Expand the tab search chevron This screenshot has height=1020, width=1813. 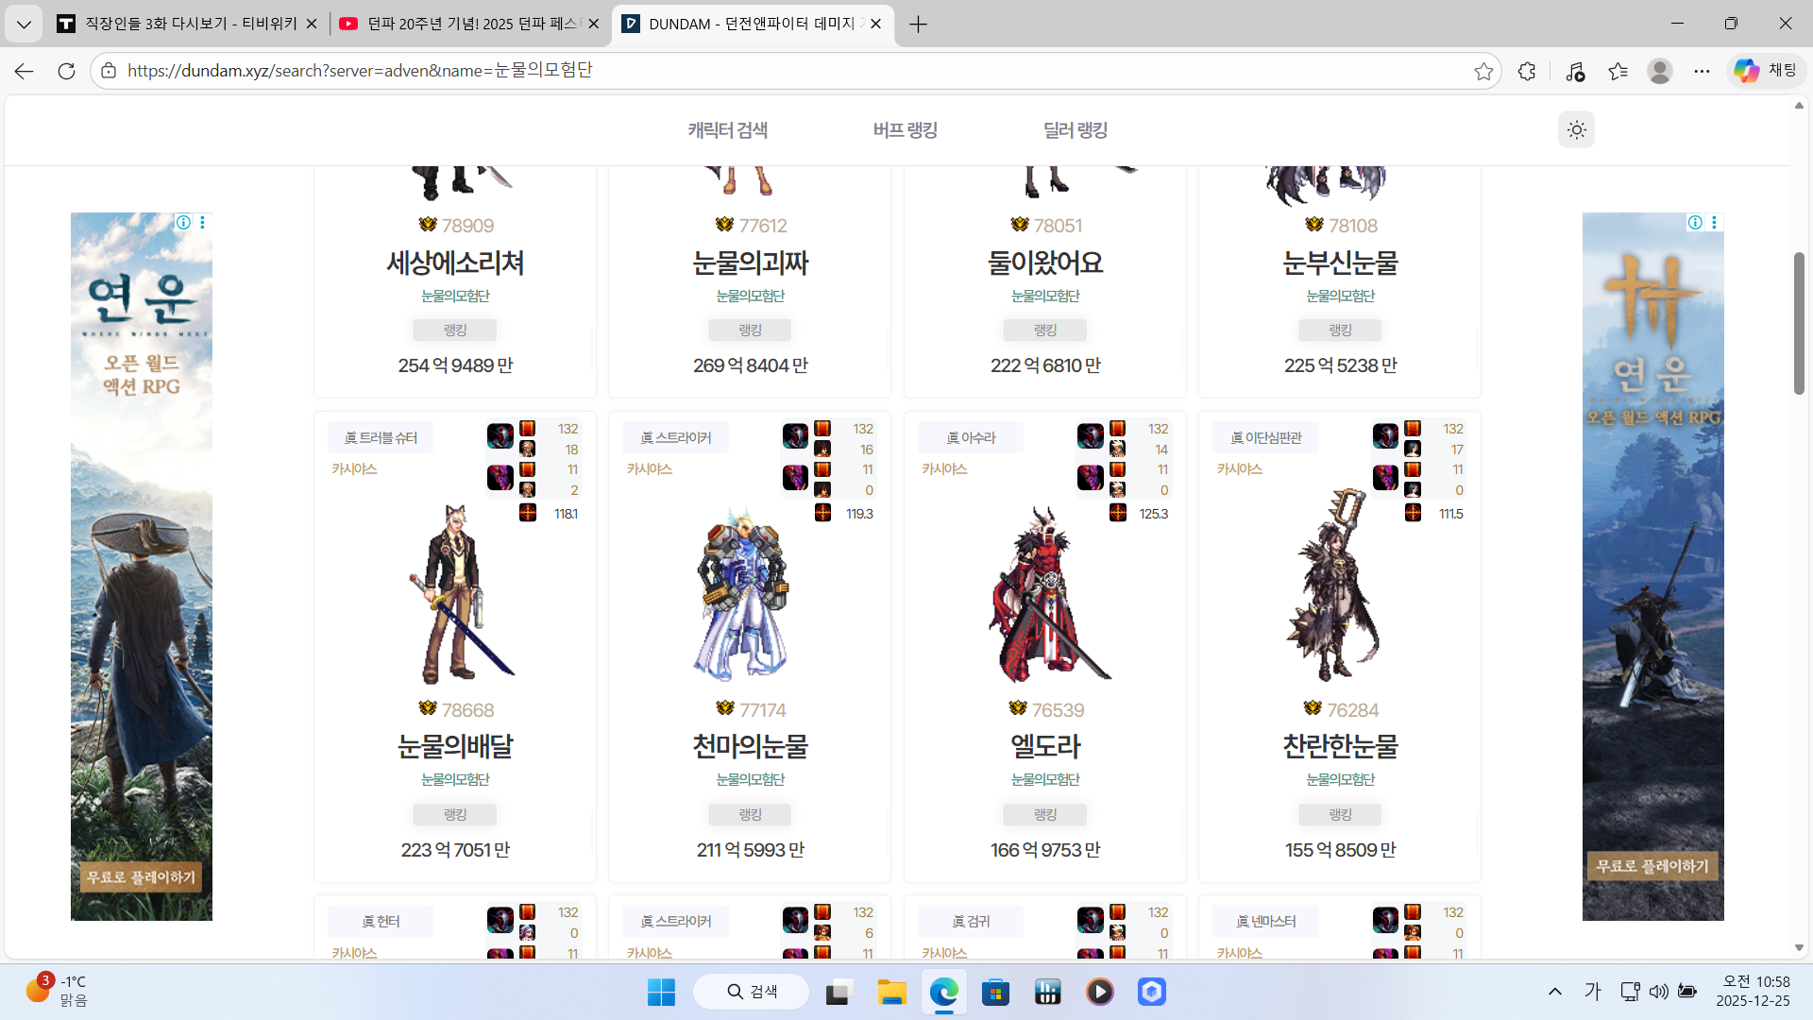coord(24,24)
